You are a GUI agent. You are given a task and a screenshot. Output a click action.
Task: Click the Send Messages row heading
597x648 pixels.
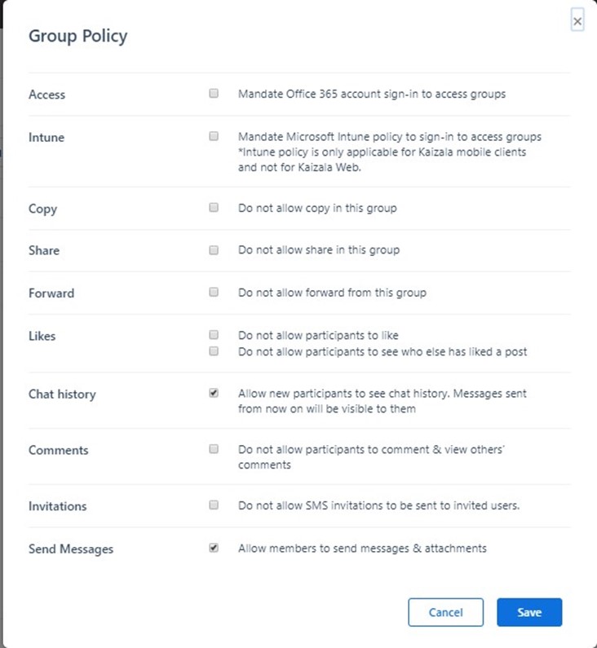click(71, 549)
